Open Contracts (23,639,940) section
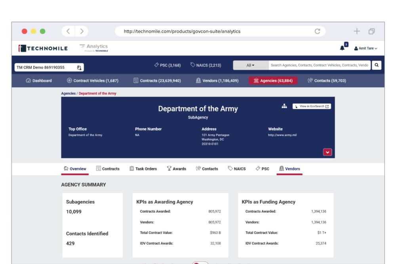 click(157, 80)
